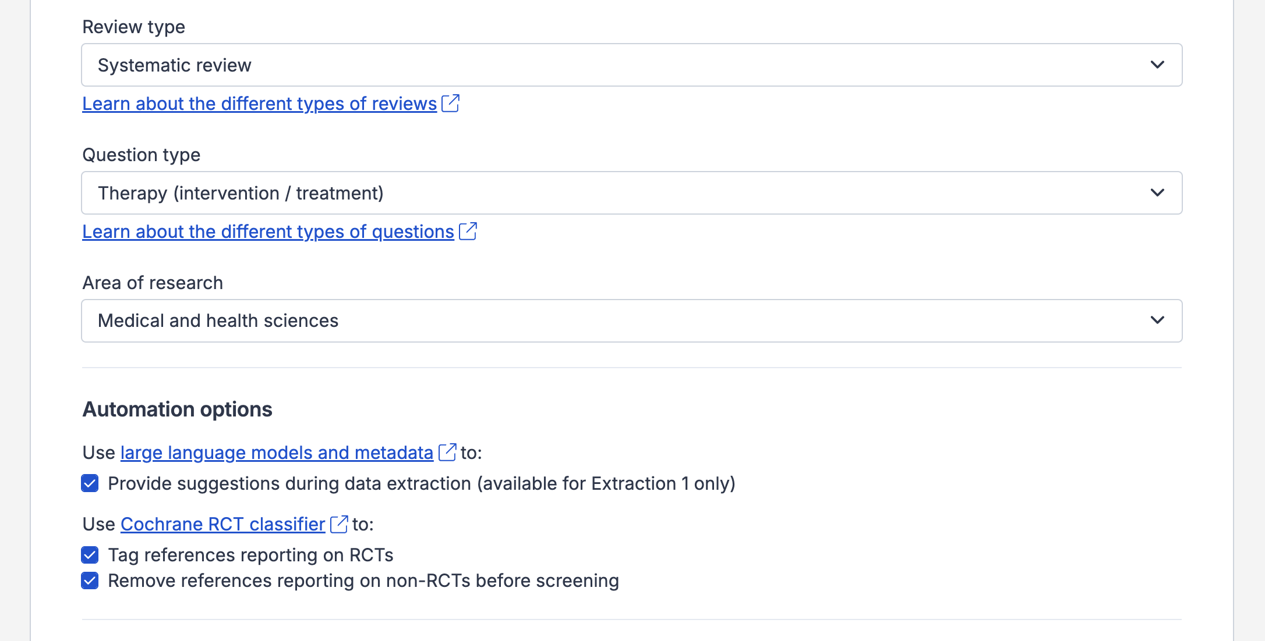This screenshot has height=641, width=1265.
Task: Click the Provide suggestions during data extraction label
Action: pos(421,483)
